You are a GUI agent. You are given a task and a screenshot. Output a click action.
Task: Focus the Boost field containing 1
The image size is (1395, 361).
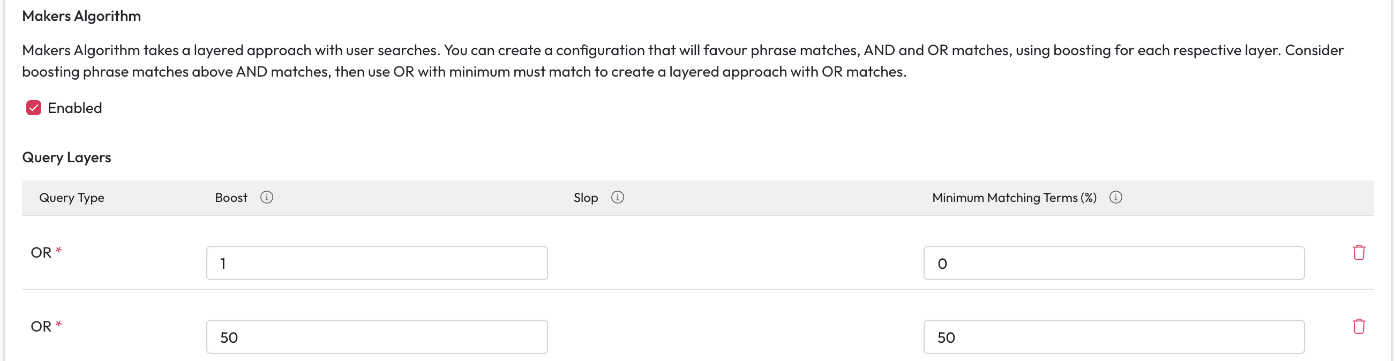point(377,263)
